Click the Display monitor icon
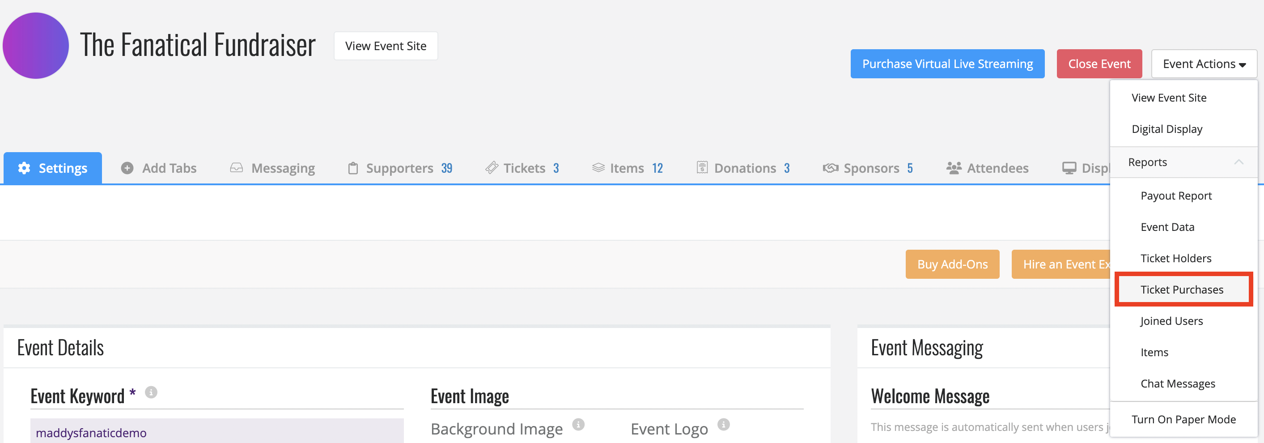 point(1069,168)
